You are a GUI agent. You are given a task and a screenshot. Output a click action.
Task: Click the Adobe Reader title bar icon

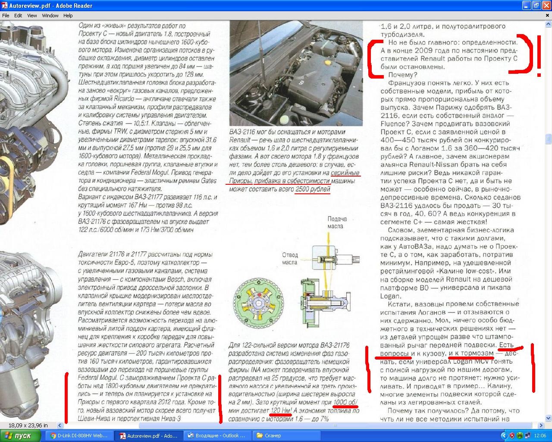(4, 6)
